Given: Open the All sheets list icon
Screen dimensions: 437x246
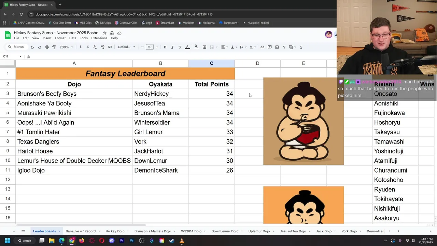Looking at the screenshot, I should (x=23, y=231).
